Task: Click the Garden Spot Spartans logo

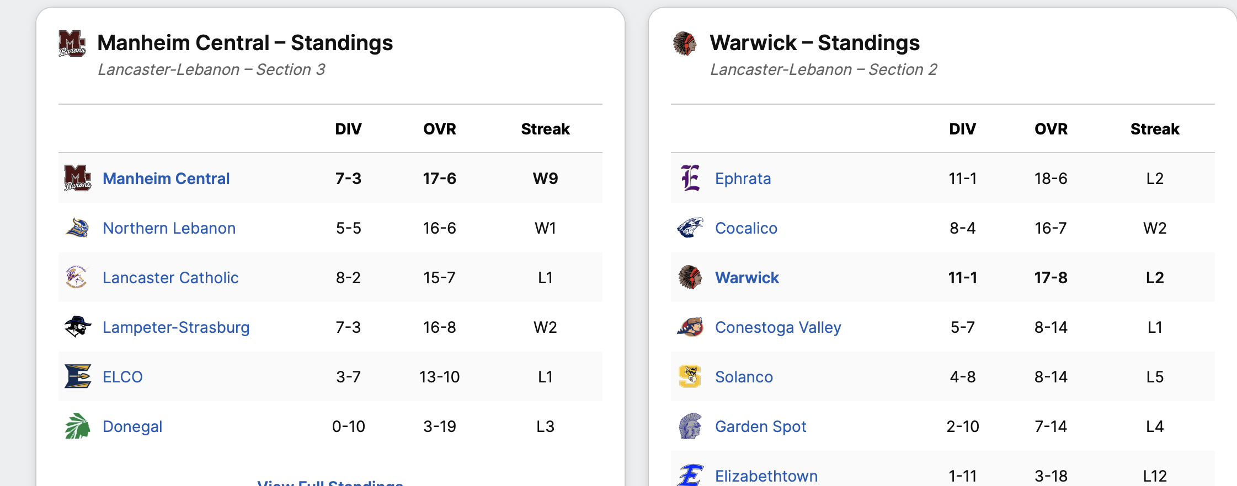Action: tap(690, 426)
